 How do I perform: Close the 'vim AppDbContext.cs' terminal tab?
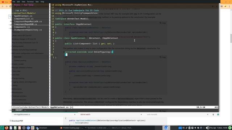coord(75,114)
